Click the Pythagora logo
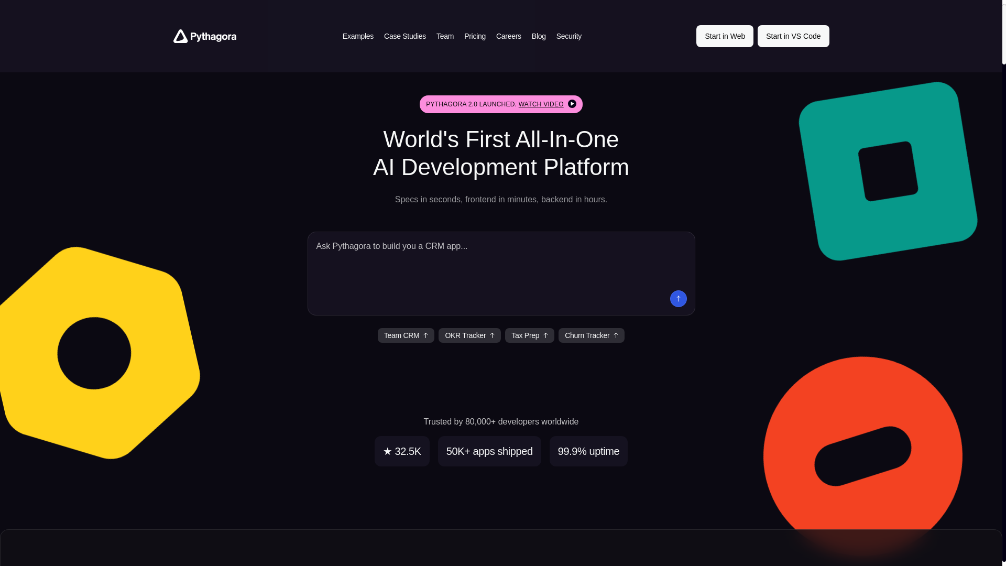Screen dimensions: 1006x566 tap(205, 36)
